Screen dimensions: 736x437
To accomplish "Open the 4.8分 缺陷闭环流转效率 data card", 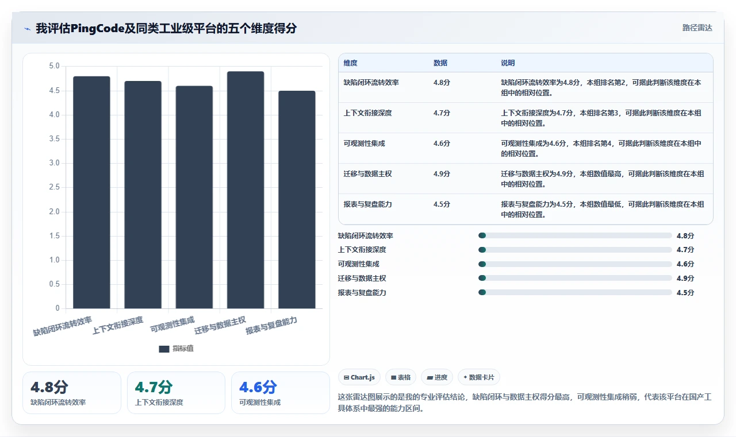I will (x=72, y=393).
